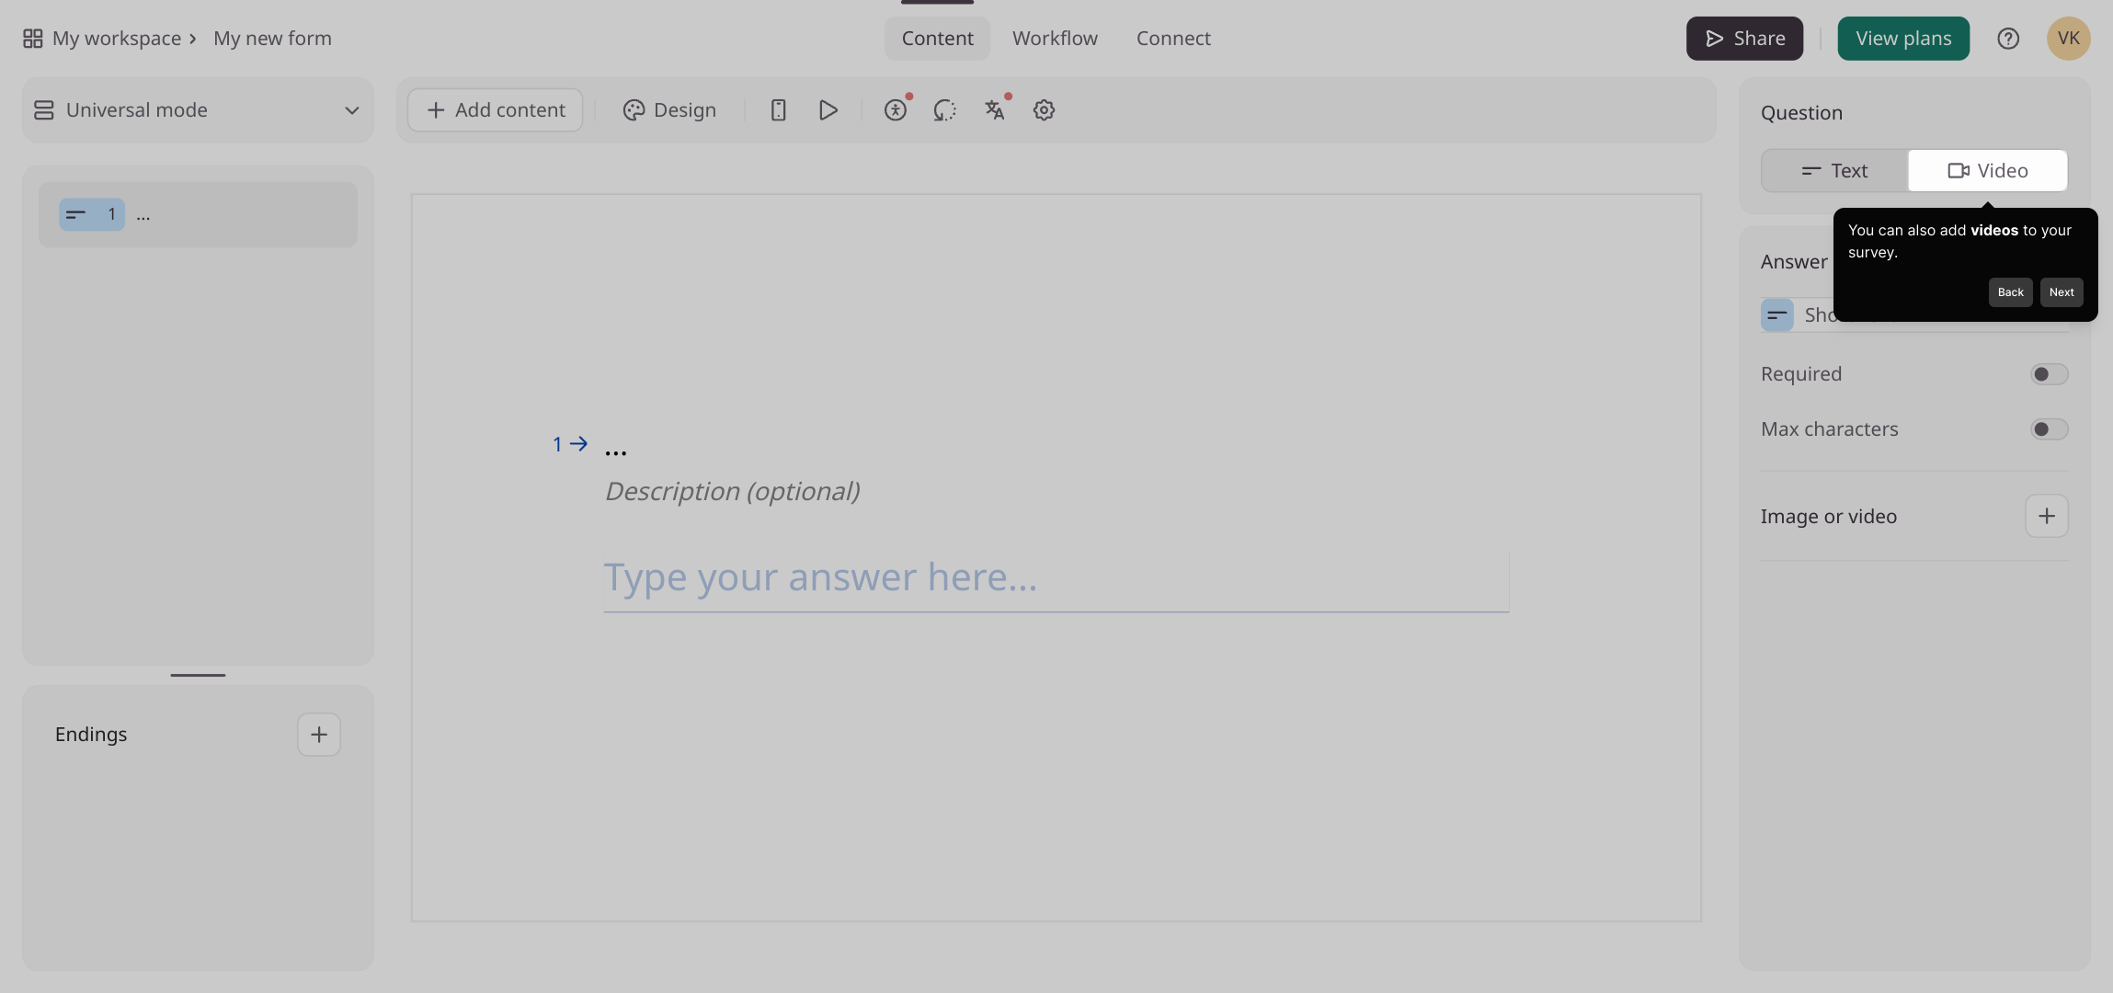Switch to the Workflow tab
This screenshot has height=993, width=2113.
point(1055,39)
